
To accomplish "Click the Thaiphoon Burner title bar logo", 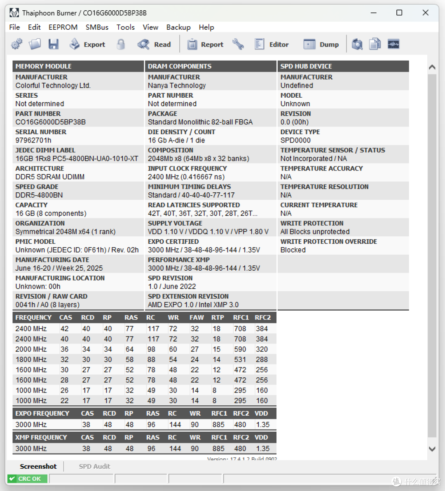I will click(x=14, y=13).
